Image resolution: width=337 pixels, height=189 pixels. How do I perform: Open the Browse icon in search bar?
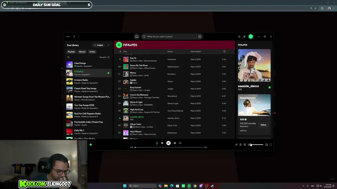pyautogui.click(x=200, y=36)
